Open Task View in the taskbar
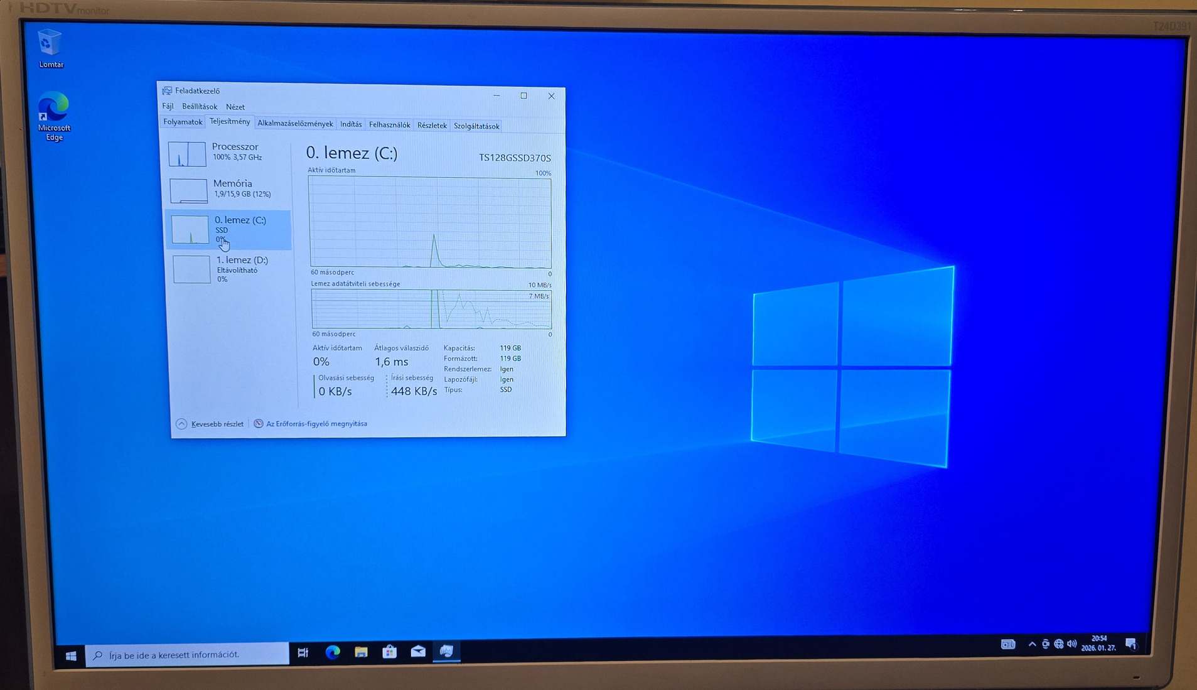The height and width of the screenshot is (690, 1197). point(303,653)
